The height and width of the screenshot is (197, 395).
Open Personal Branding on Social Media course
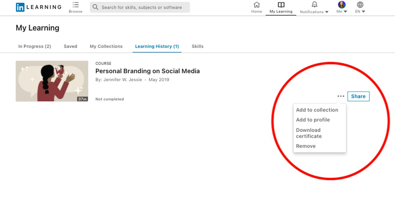(x=147, y=71)
